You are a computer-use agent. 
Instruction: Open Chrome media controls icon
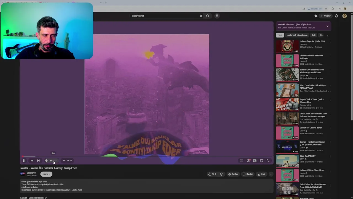coord(340,9)
